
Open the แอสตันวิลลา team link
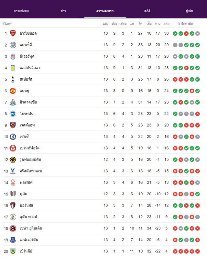click(x=30, y=68)
